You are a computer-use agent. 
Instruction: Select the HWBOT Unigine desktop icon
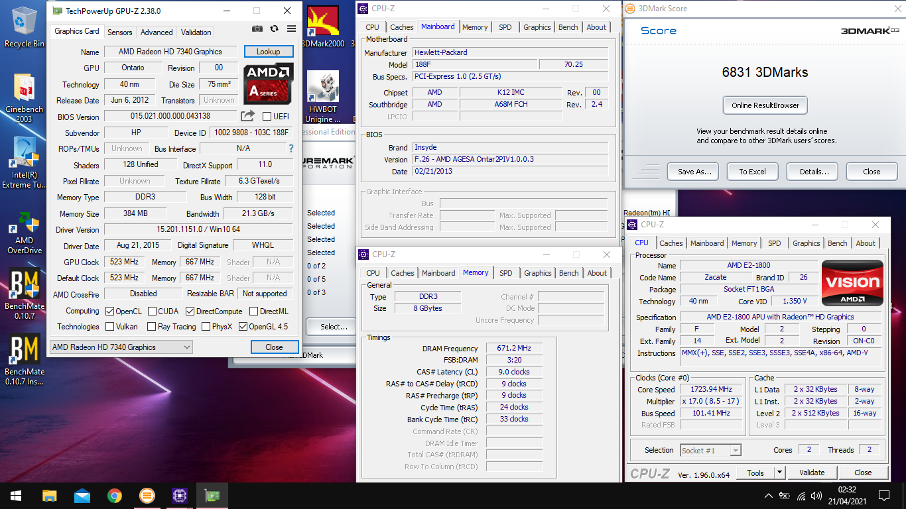(322, 97)
